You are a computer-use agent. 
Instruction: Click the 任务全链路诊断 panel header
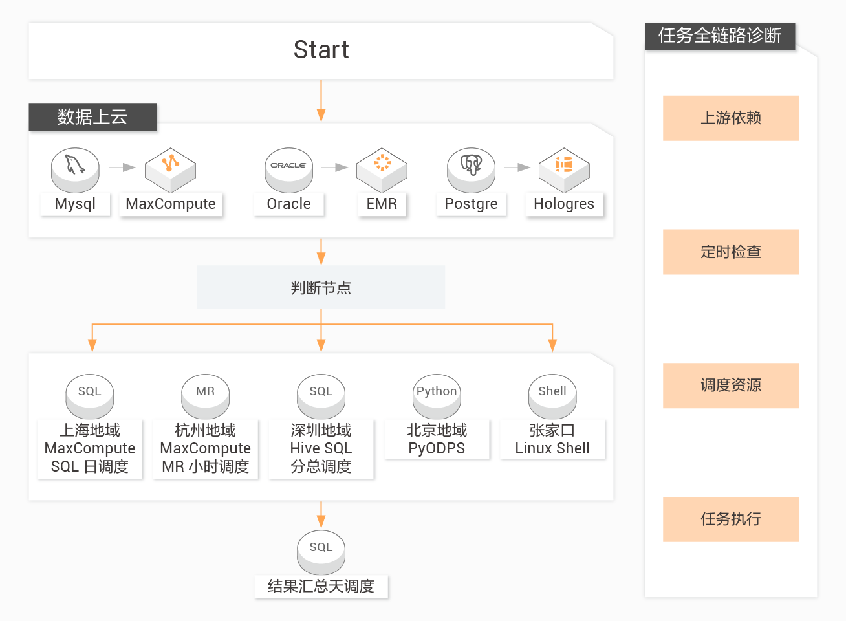[720, 36]
